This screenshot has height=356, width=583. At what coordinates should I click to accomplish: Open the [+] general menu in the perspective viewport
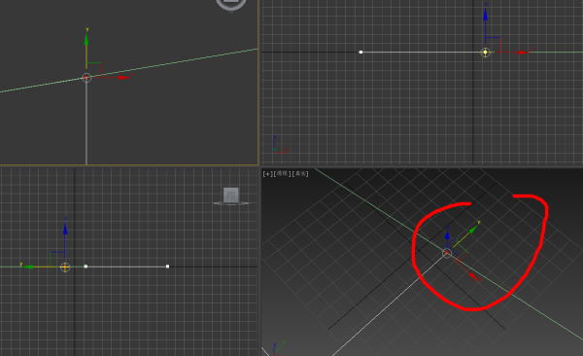click(x=267, y=174)
